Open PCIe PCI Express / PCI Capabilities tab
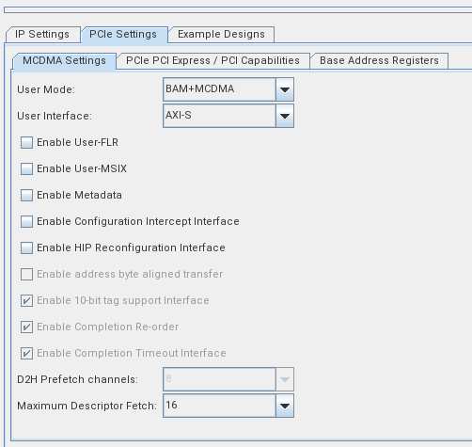The width and height of the screenshot is (472, 447). tap(212, 60)
